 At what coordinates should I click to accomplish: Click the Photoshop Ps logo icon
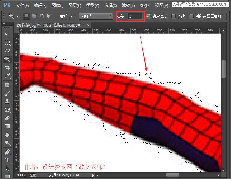pyautogui.click(x=7, y=5)
